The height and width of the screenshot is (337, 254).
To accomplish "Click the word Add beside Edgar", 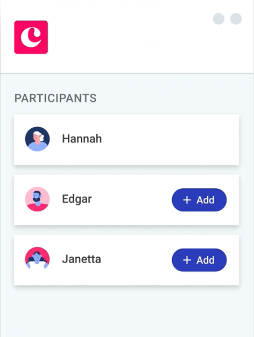I will tap(206, 200).
